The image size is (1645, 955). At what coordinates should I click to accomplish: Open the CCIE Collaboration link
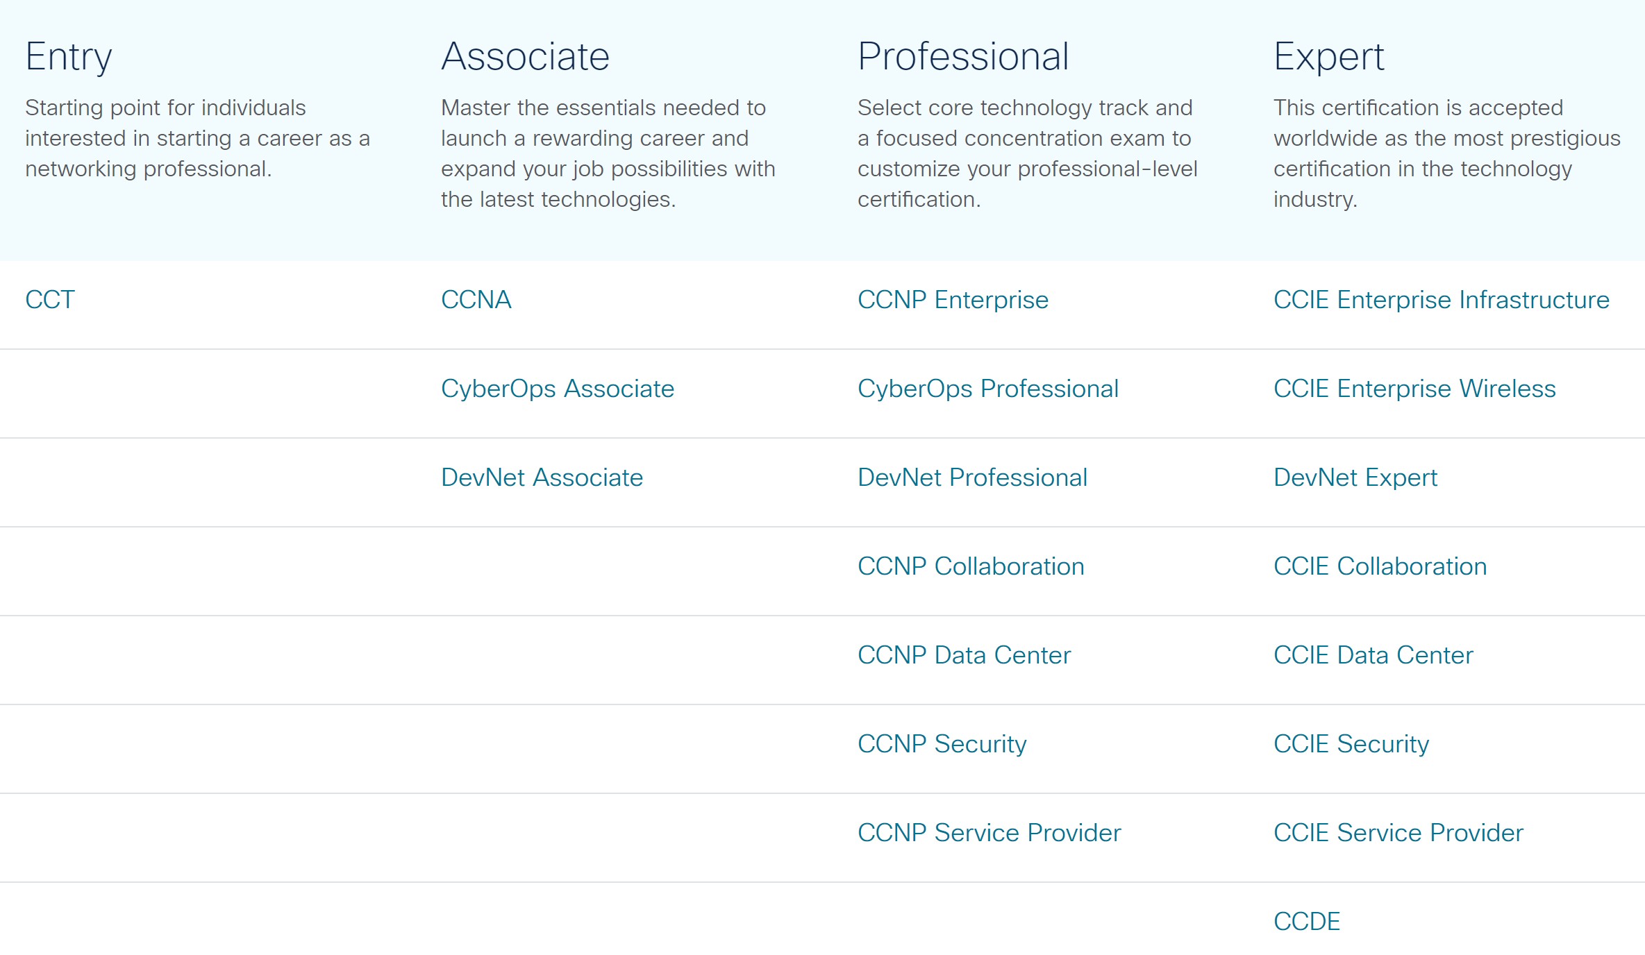coord(1380,566)
